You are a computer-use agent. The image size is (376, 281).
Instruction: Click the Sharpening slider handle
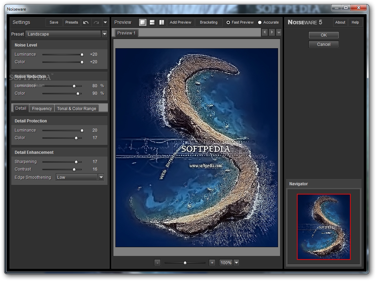(76, 162)
